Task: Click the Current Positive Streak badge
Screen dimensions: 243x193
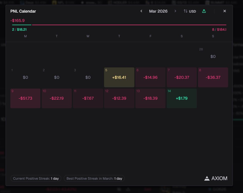Action: click(36, 178)
